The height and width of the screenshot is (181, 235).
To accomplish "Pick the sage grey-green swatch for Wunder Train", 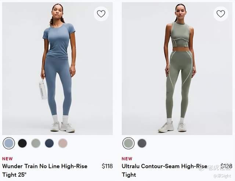I will pos(36,143).
